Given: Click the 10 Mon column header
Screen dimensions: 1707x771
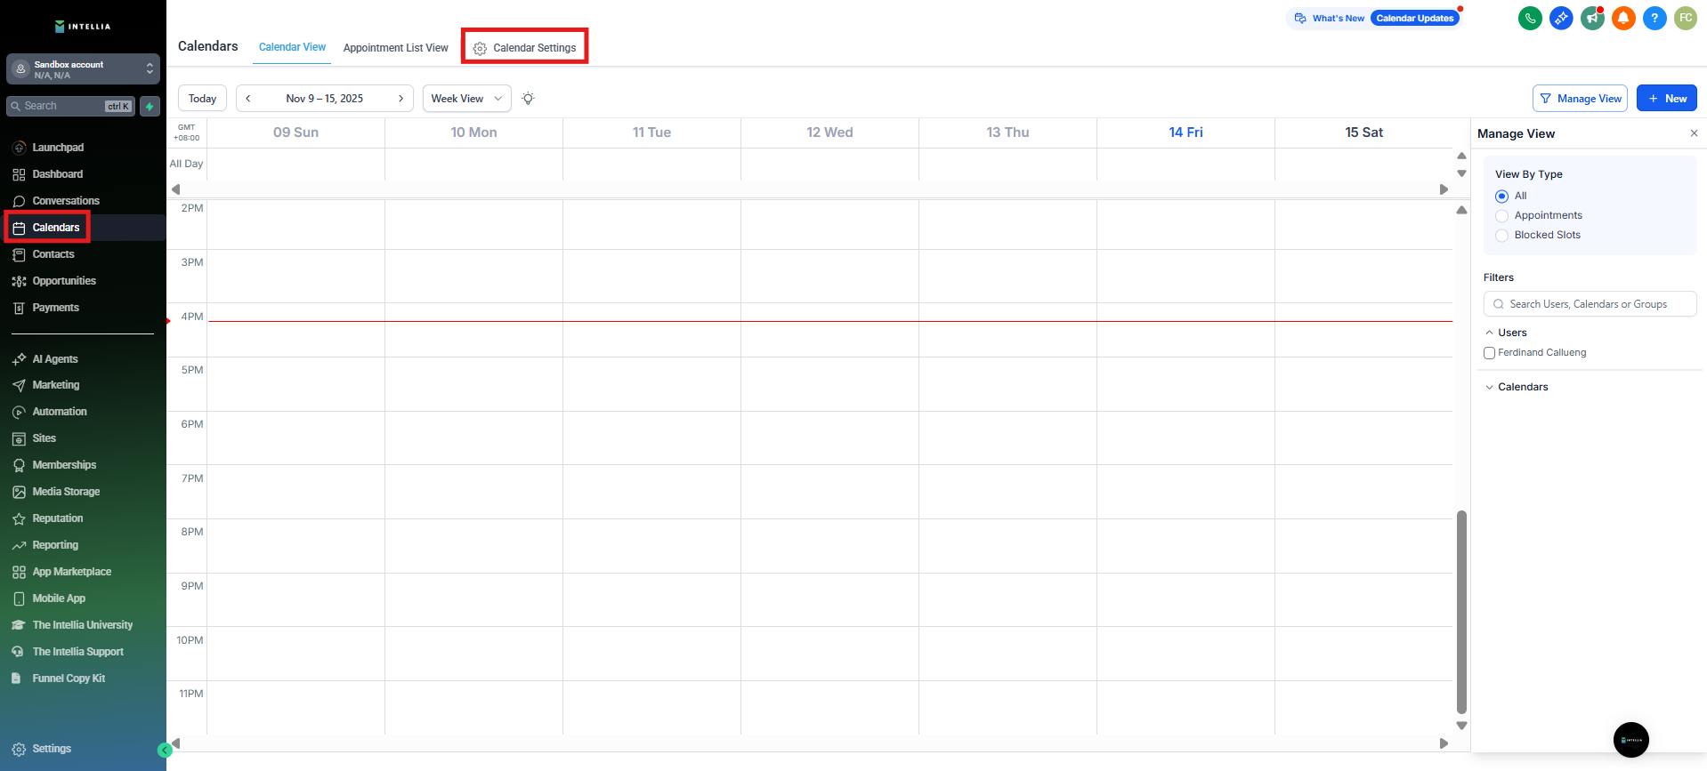Looking at the screenshot, I should coord(473,133).
